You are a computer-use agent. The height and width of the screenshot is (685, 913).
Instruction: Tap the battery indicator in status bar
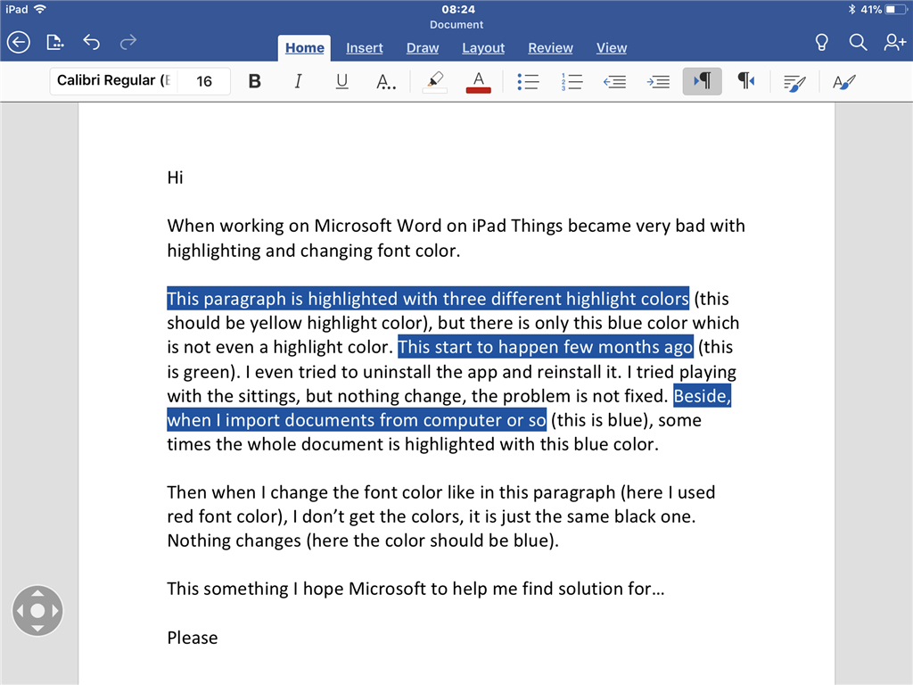[893, 9]
